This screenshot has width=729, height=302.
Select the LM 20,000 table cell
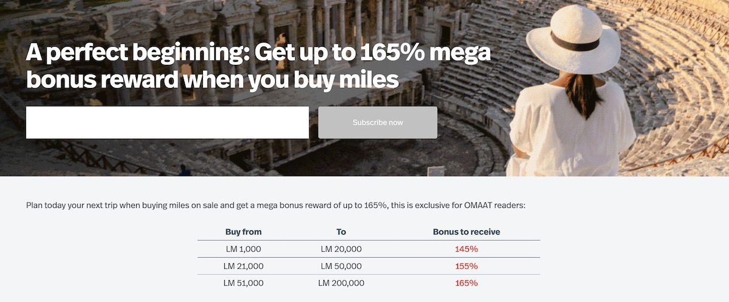341,249
